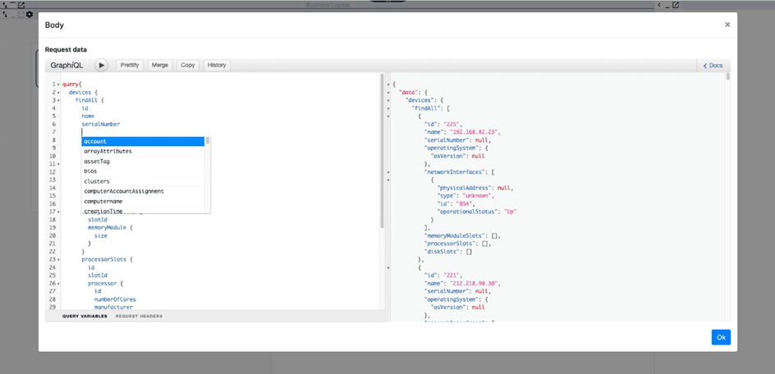Viewport: 775px width, 374px height.
Task: Select the 'bios' autocomplete entry
Action: 142,171
